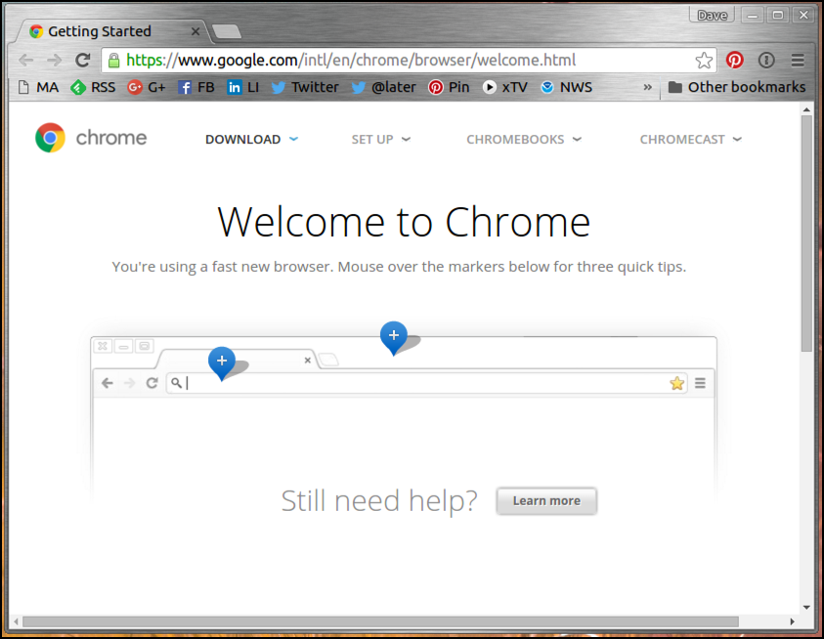Open the @later bookmark
The width and height of the screenshot is (824, 639).
(383, 87)
